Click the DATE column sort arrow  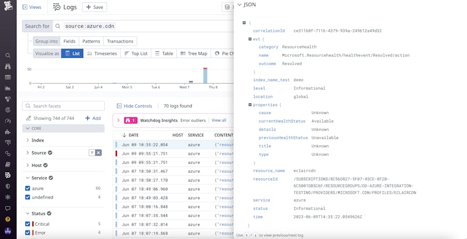pyautogui.click(x=125, y=135)
